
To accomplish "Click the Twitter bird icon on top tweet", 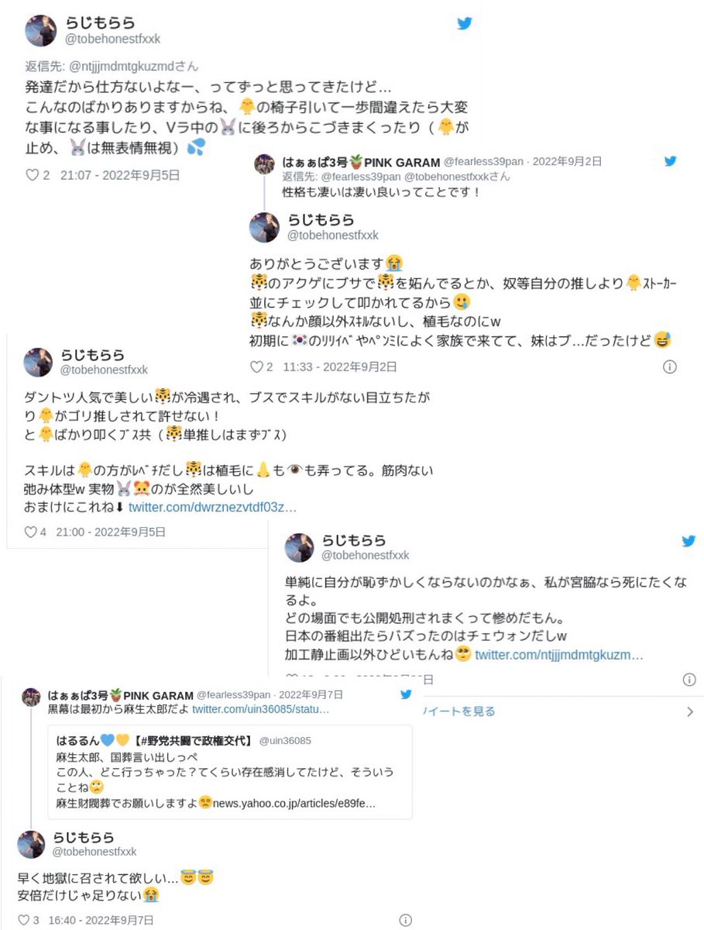I will click(x=464, y=23).
